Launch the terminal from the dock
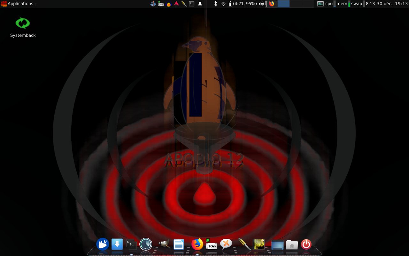Screen dimensions: 409x256 (131, 244)
